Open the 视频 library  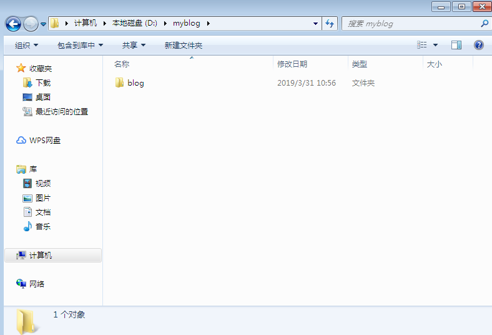click(43, 183)
